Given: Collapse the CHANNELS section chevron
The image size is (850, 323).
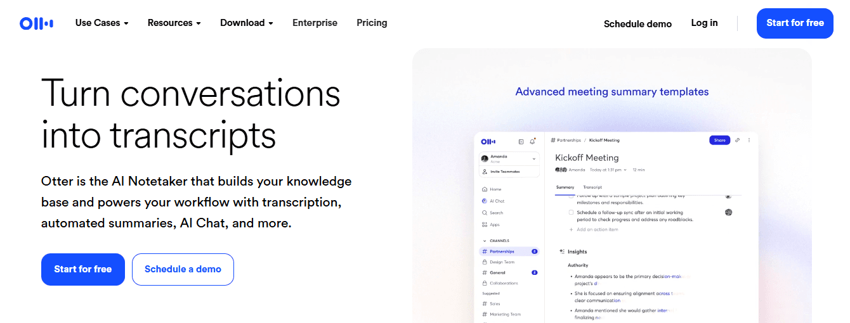Looking at the screenshot, I should click(485, 241).
